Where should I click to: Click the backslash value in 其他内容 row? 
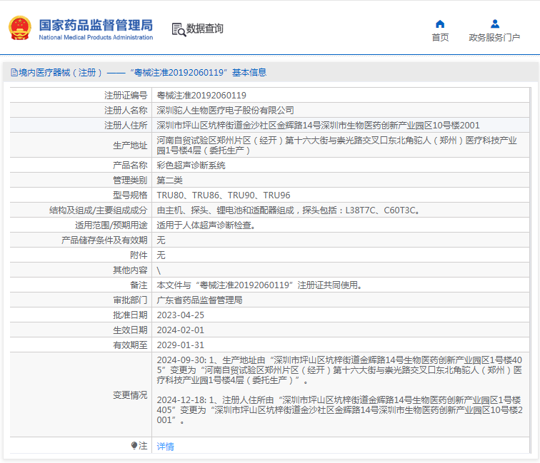pos(159,270)
